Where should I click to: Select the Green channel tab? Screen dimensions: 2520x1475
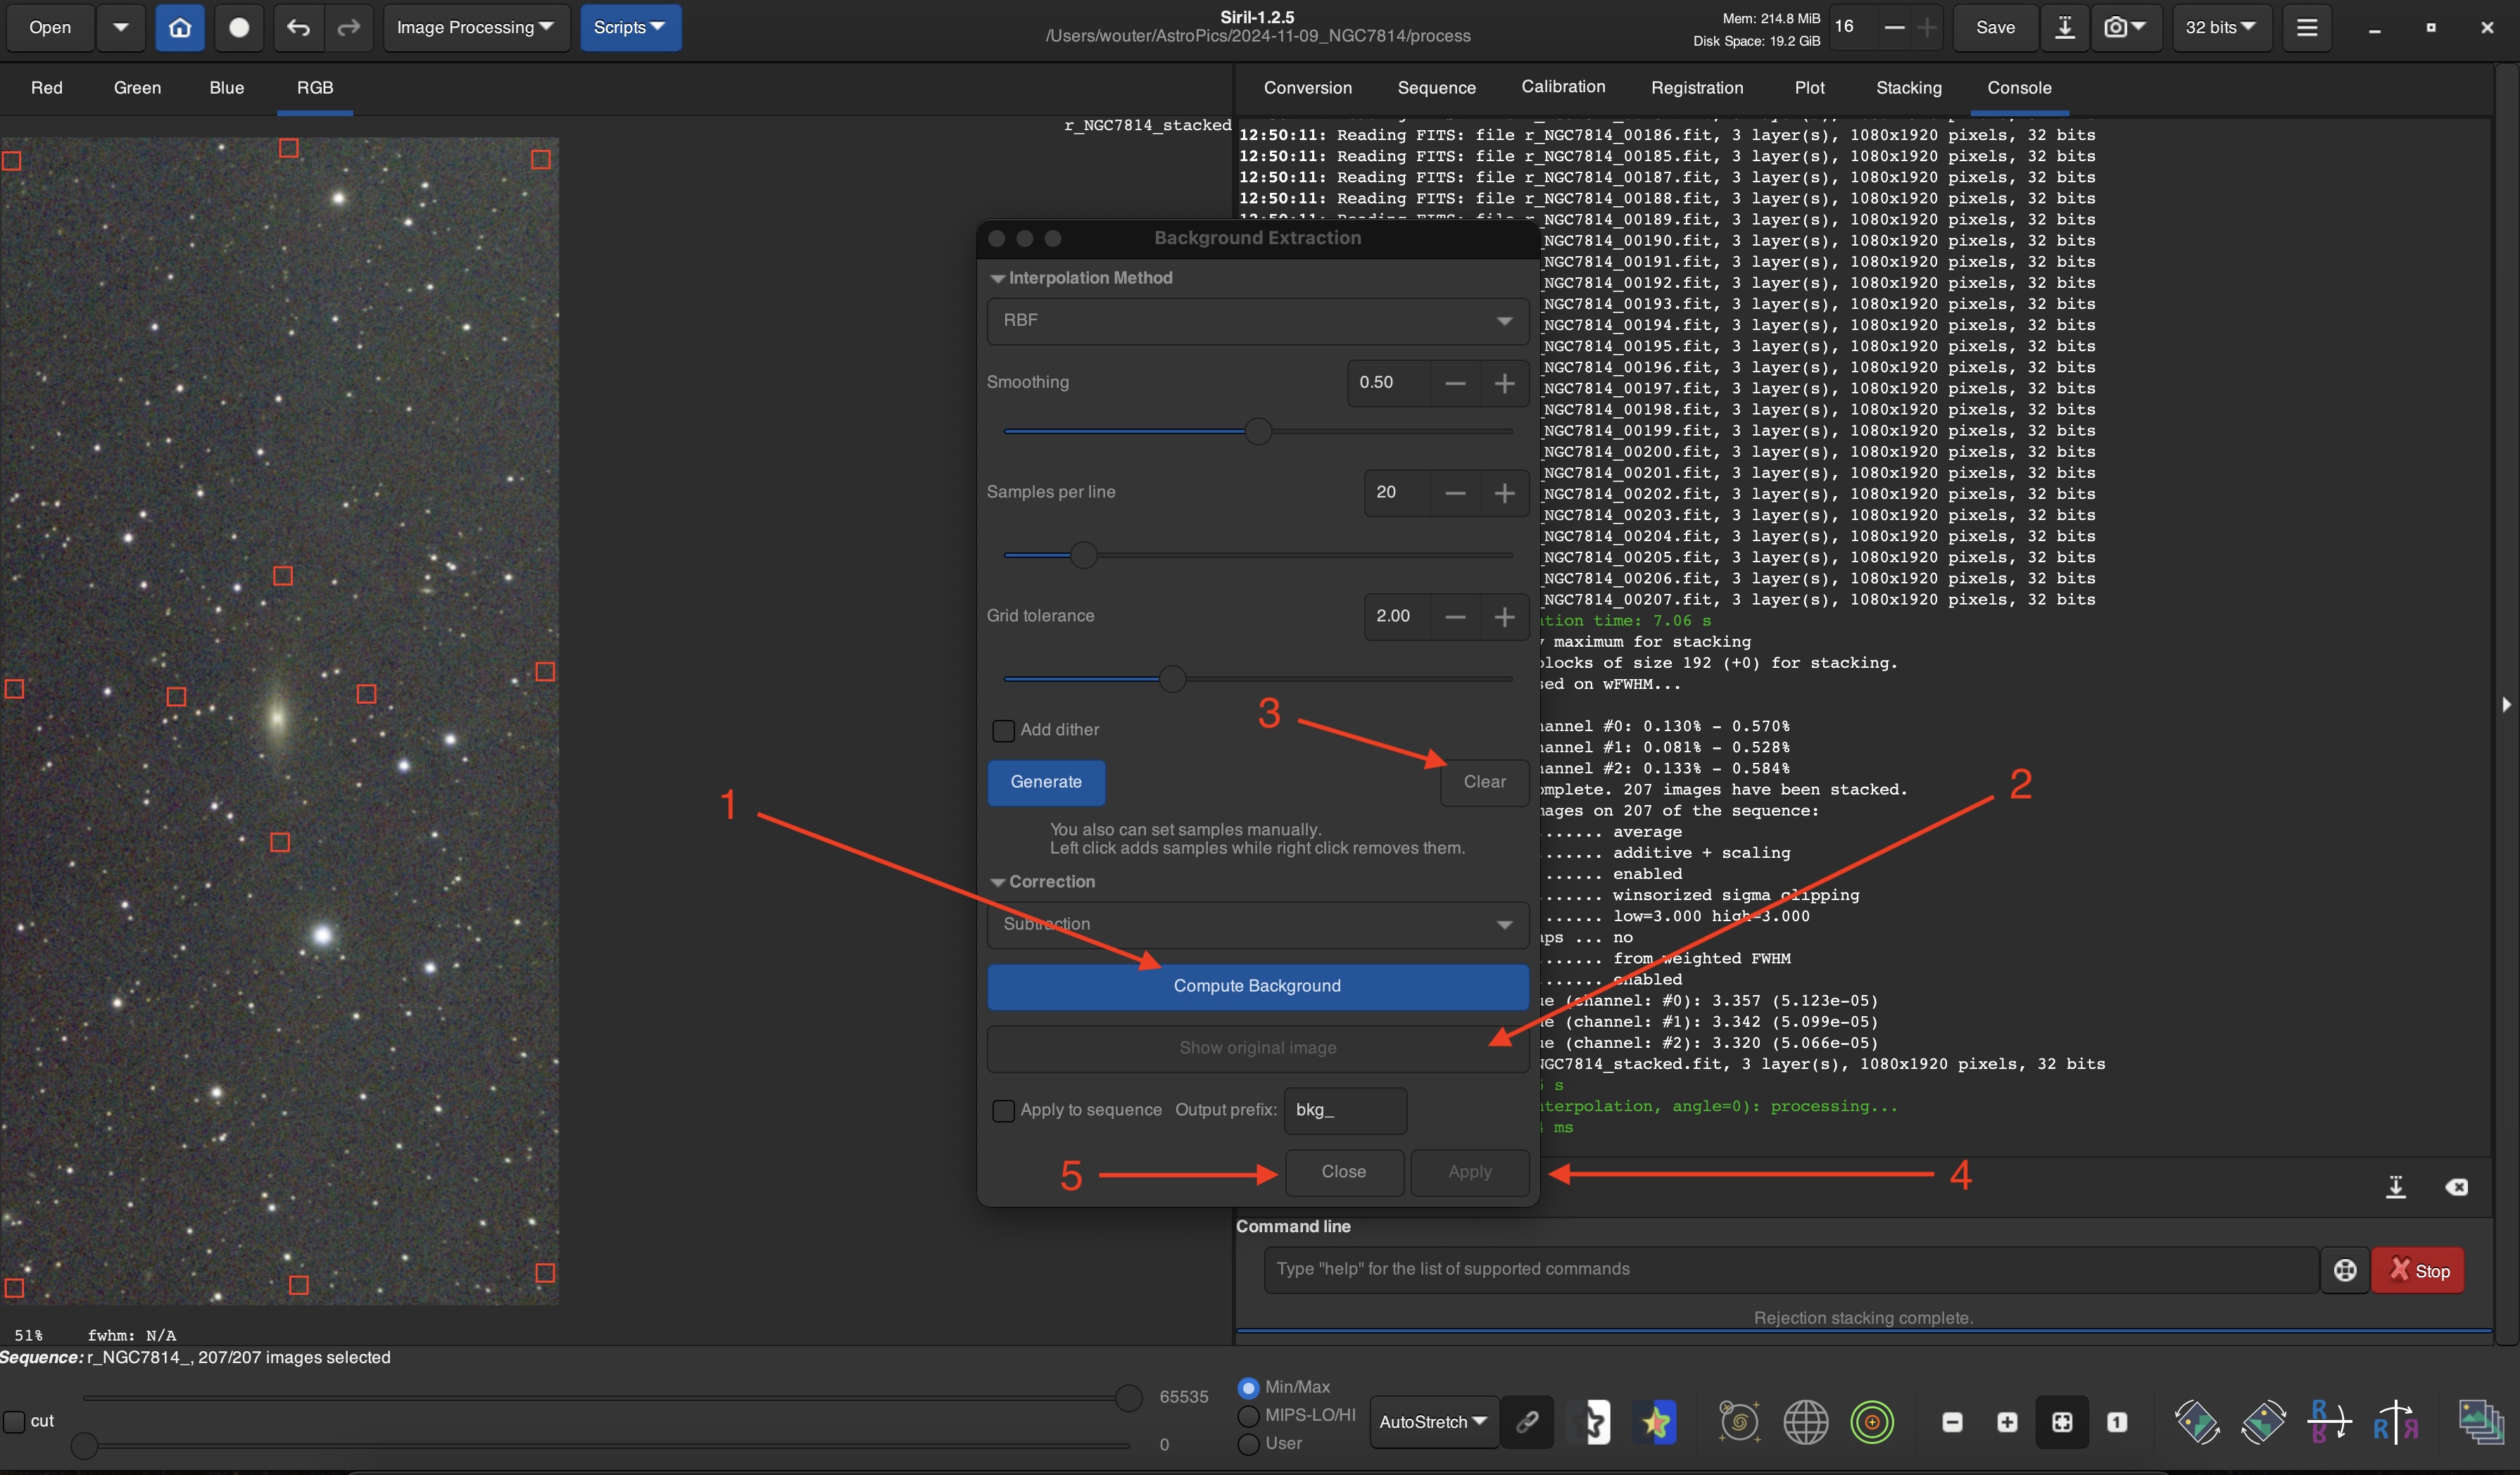pyautogui.click(x=137, y=88)
